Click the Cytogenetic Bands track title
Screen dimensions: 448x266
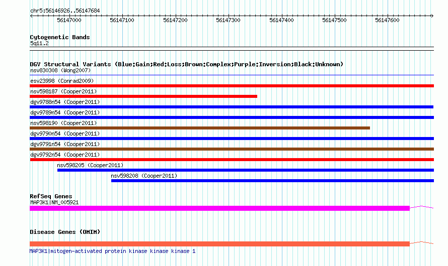(60, 37)
